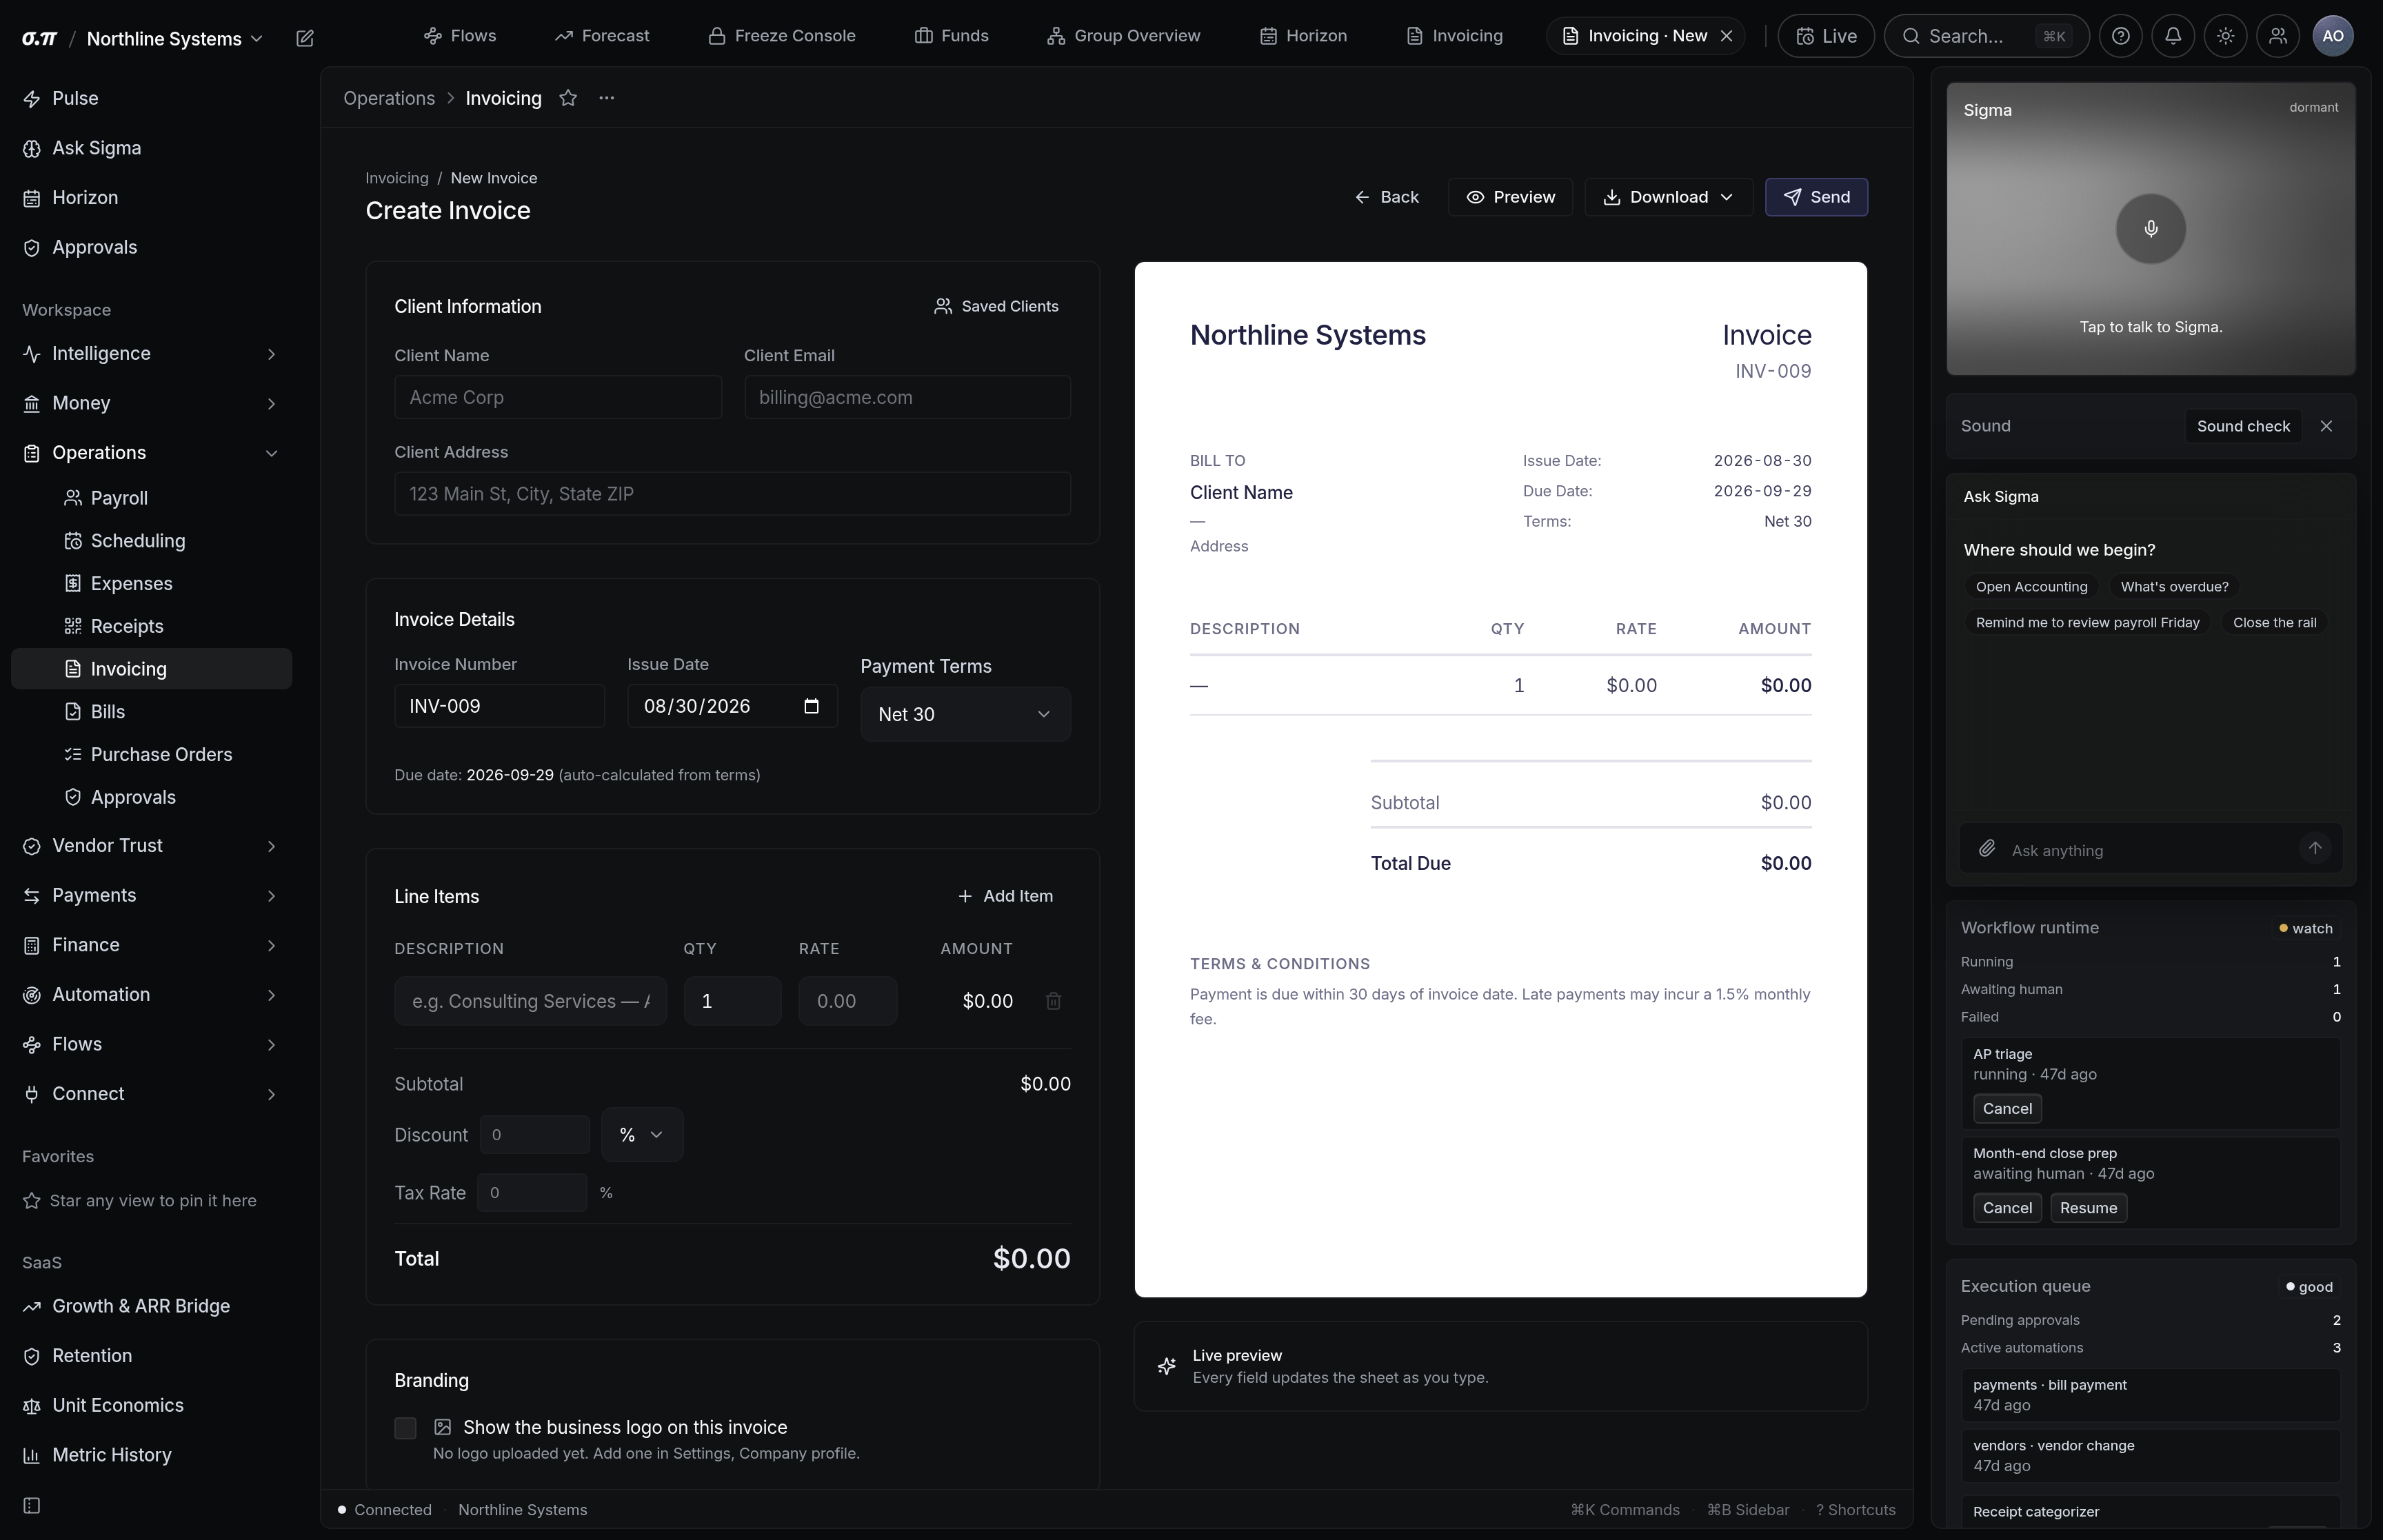Click the Operations breadcrumb link
The image size is (2383, 1540).
(x=389, y=98)
